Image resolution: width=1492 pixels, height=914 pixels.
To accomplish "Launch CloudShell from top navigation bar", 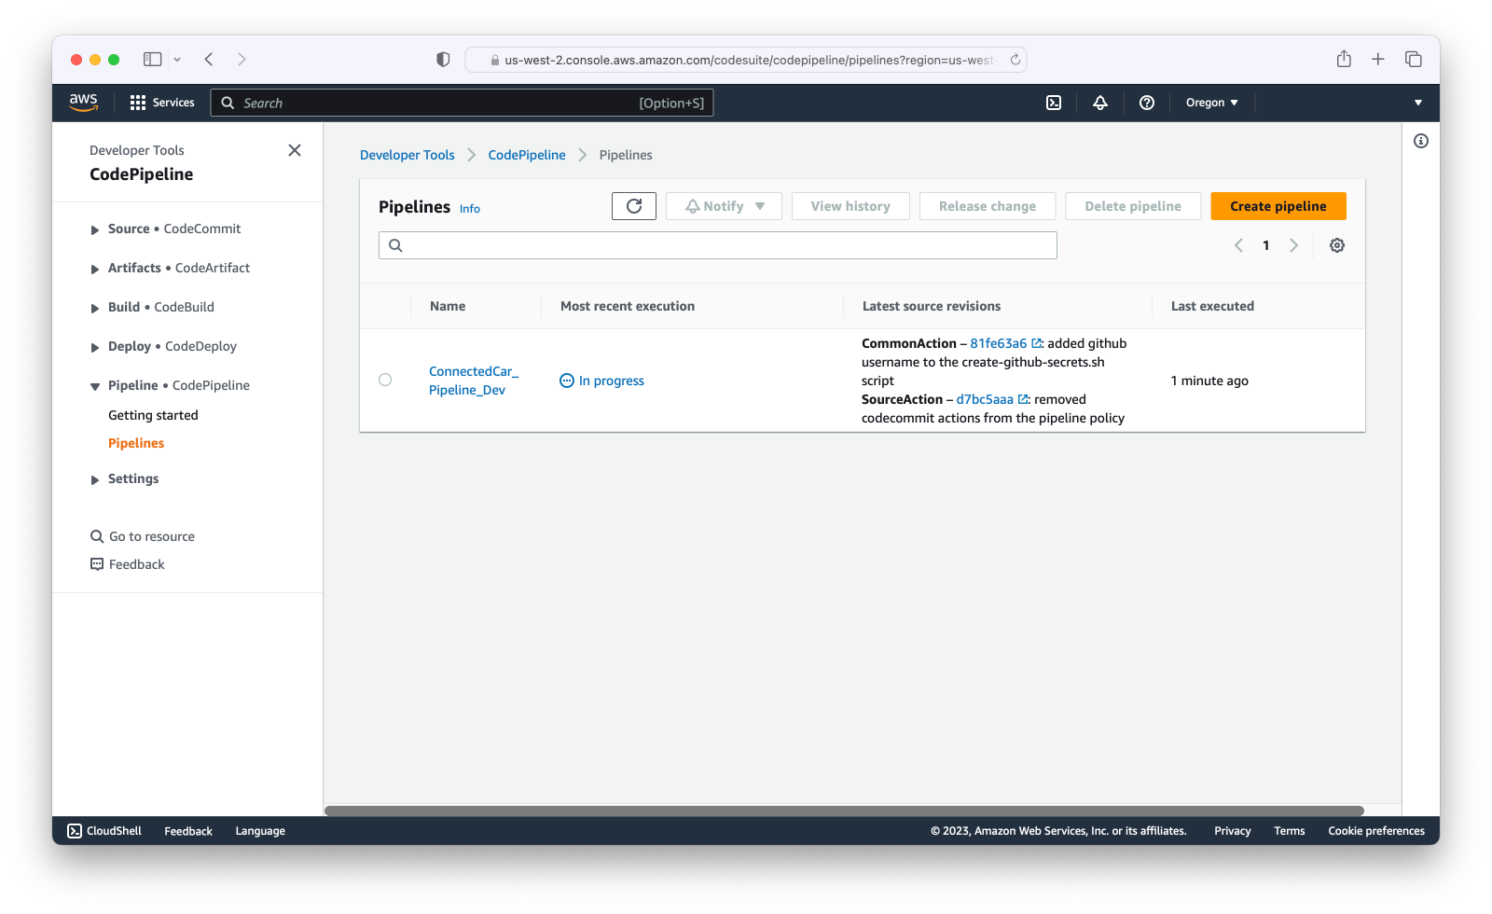I will click(1054, 103).
